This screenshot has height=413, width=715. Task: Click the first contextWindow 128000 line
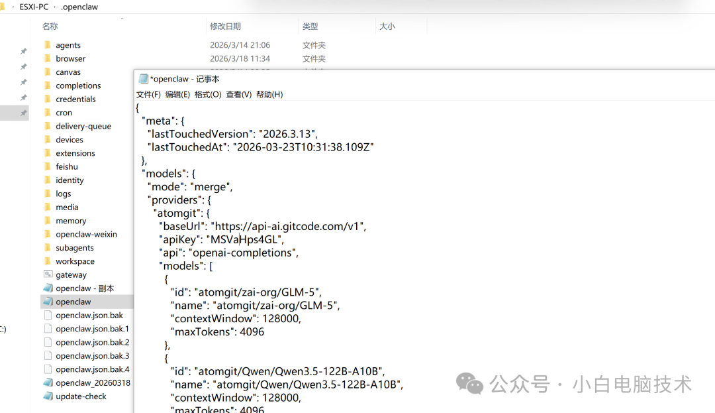tap(236, 319)
